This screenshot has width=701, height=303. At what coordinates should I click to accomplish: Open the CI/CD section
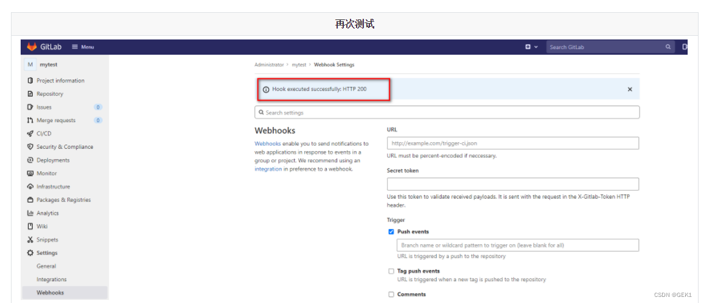click(x=44, y=134)
